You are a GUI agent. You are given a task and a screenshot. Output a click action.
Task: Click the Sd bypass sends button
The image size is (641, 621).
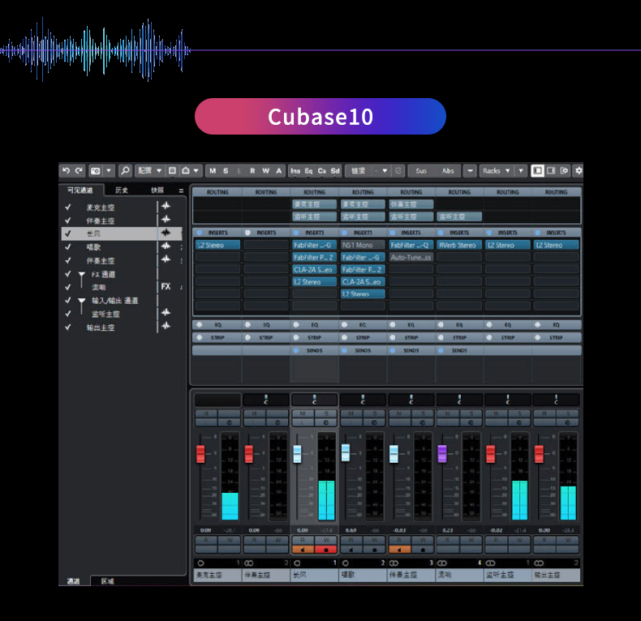335,171
